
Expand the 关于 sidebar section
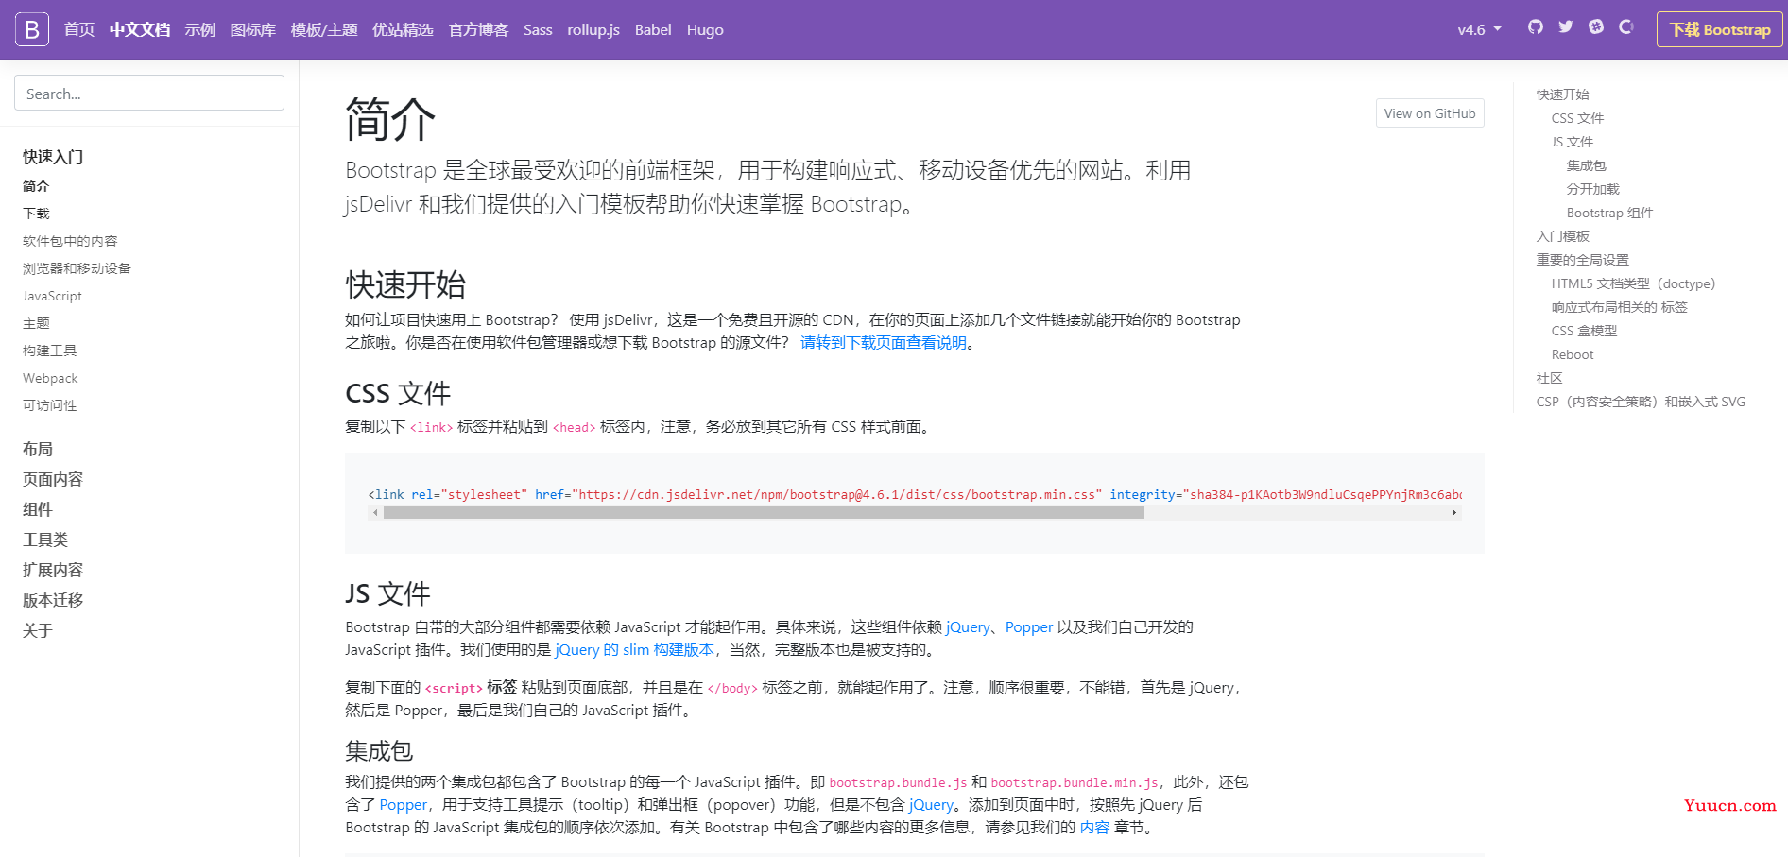tap(38, 630)
